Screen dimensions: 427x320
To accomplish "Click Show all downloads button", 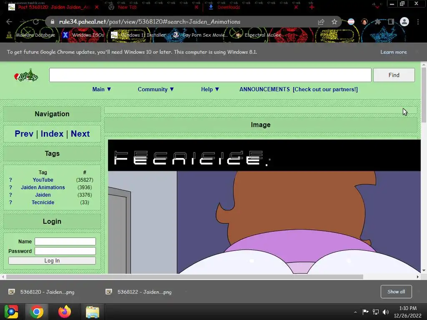I will [x=396, y=292].
